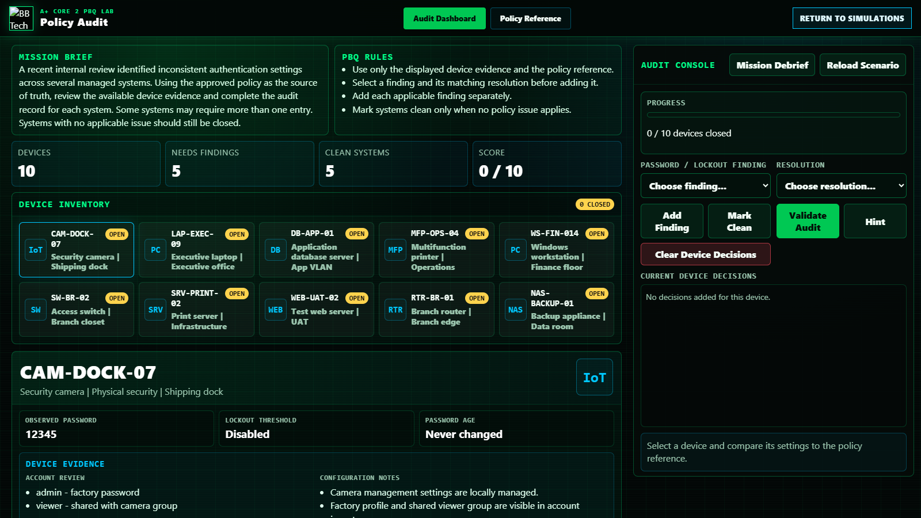Select the NAS icon of NAS-BACKUP-01 card

click(x=516, y=310)
